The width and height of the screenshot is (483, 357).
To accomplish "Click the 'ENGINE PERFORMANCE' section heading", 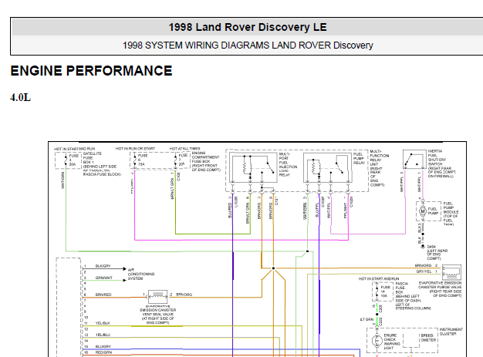I will [91, 71].
